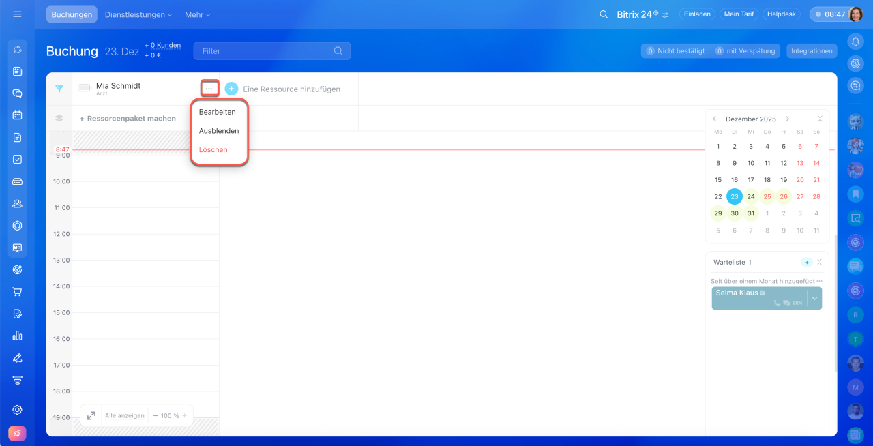This screenshot has height=446, width=873.
Task: Decrease zoom with the minus button
Action: (x=156, y=415)
